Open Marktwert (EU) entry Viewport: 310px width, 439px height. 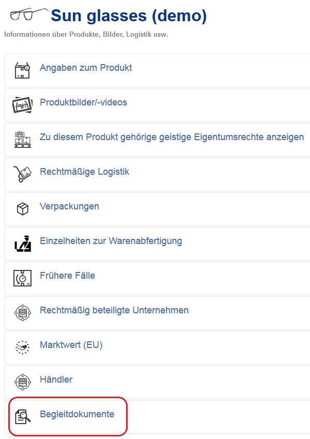pyautogui.click(x=71, y=345)
